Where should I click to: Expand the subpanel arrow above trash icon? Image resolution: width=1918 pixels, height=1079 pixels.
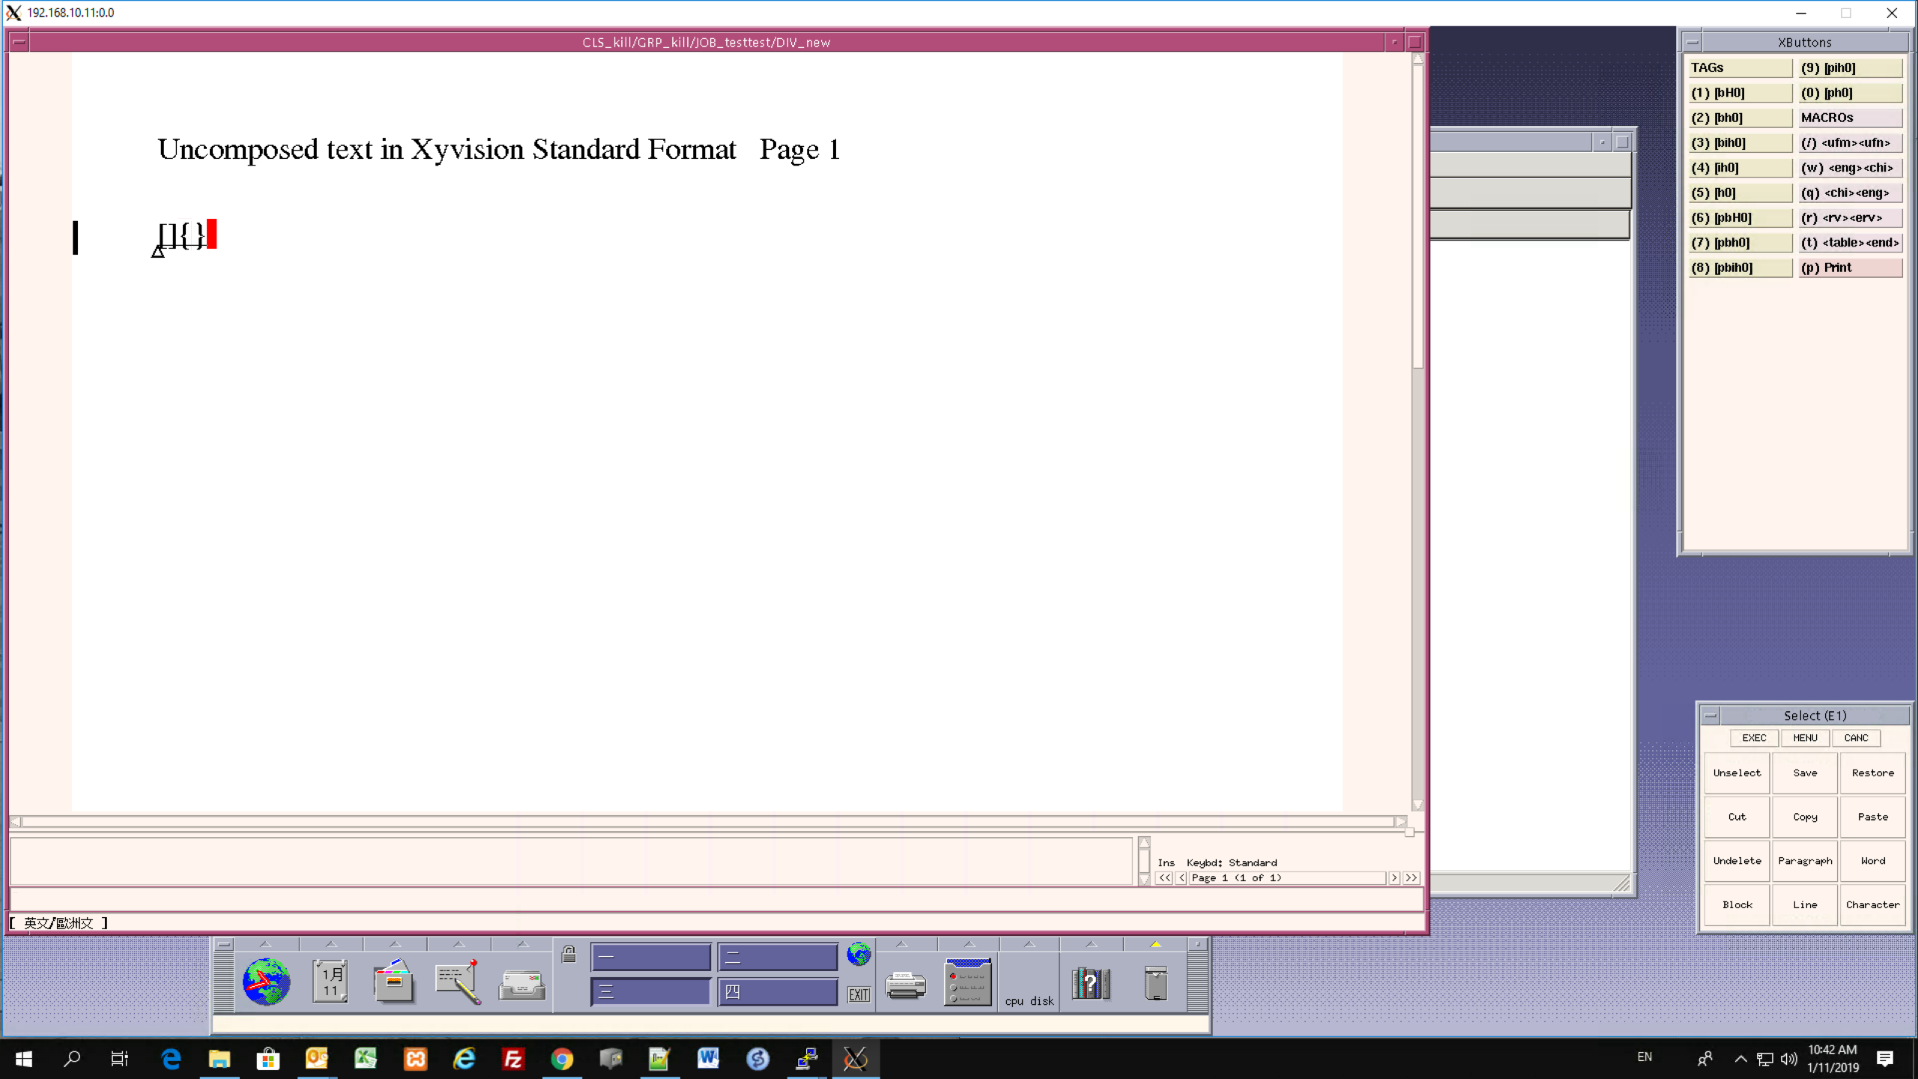1155,944
